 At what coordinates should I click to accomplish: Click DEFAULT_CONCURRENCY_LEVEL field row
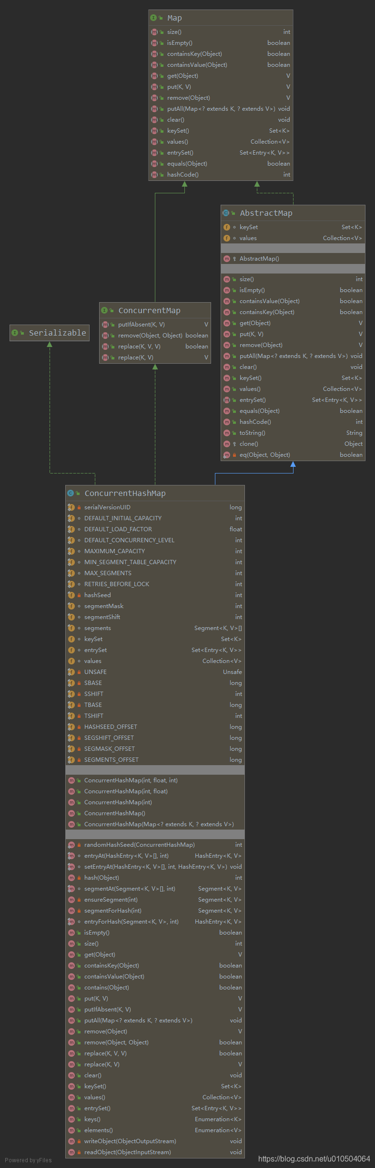point(155,540)
